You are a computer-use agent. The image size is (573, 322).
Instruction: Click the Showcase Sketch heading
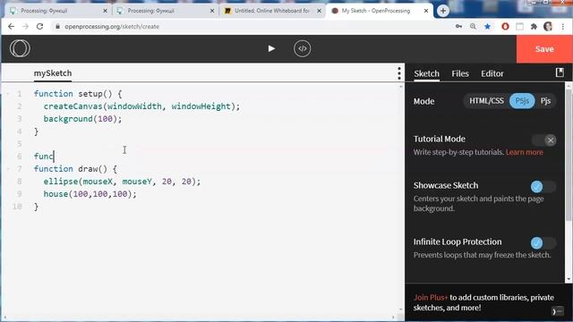pyautogui.click(x=446, y=185)
